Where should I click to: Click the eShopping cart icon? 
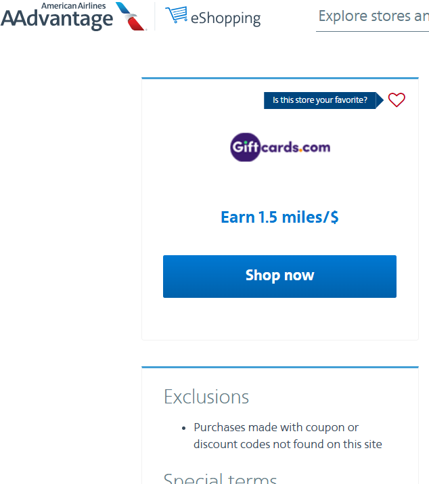(x=177, y=14)
